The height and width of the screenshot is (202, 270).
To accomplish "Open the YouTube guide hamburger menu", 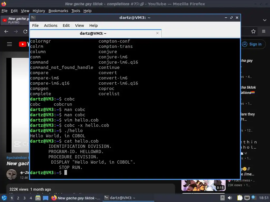I will (x=9, y=44).
